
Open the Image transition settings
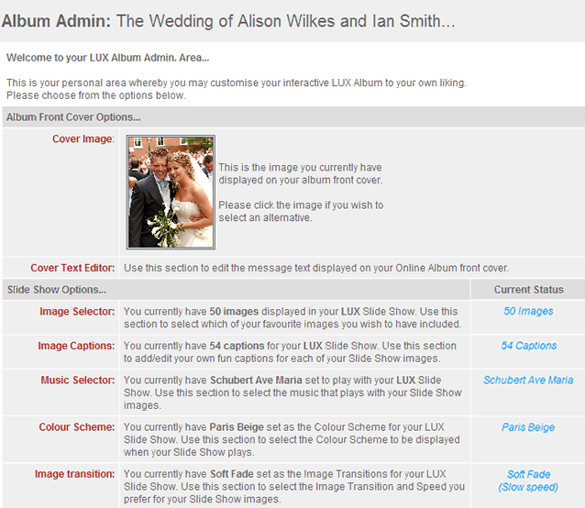[x=74, y=474]
